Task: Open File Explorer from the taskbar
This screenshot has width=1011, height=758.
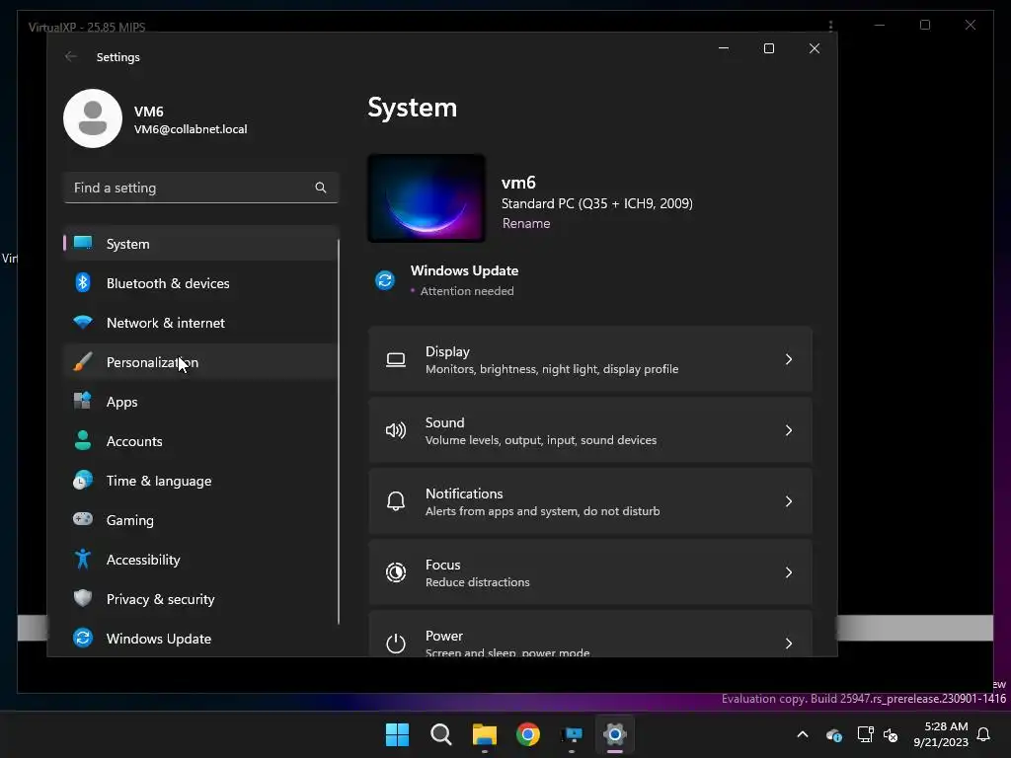Action: [x=484, y=734]
